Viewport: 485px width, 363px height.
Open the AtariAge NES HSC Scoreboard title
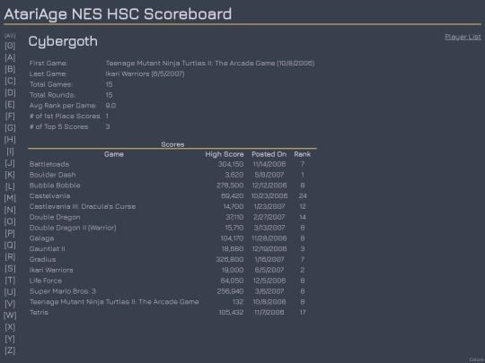pos(118,14)
